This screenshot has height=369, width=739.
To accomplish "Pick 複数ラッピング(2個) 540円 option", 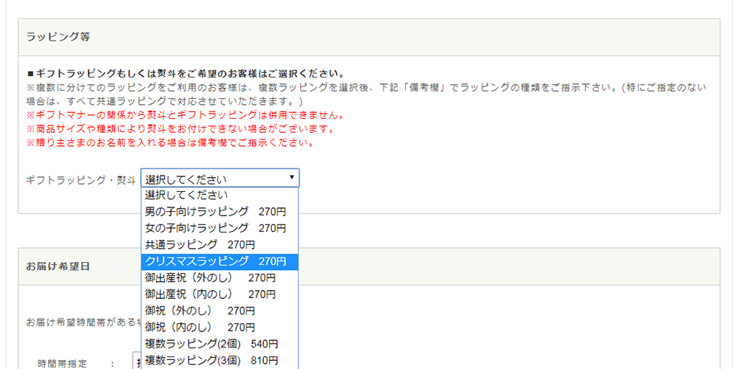I will pos(219,344).
